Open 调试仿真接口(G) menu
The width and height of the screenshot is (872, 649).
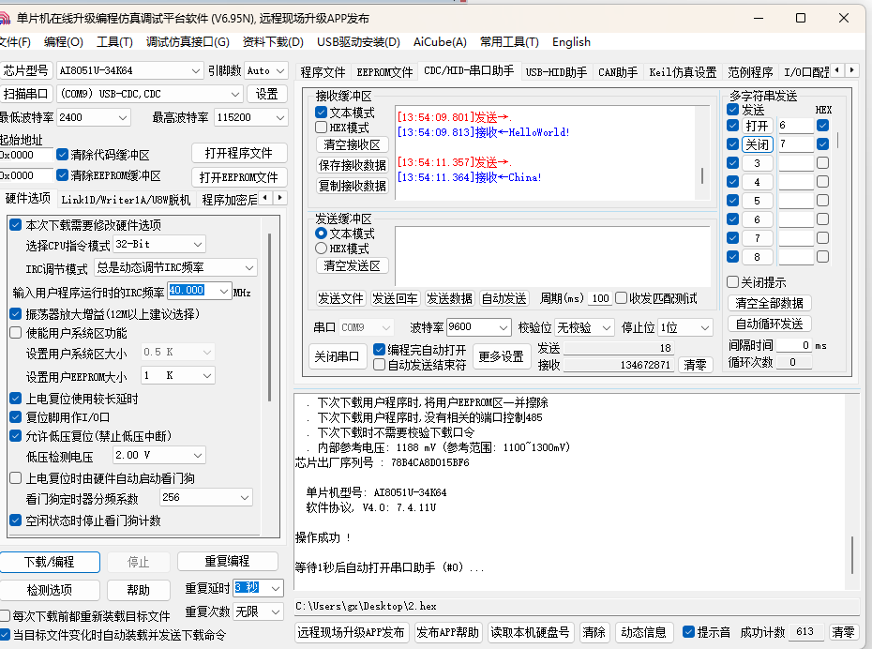tap(188, 42)
